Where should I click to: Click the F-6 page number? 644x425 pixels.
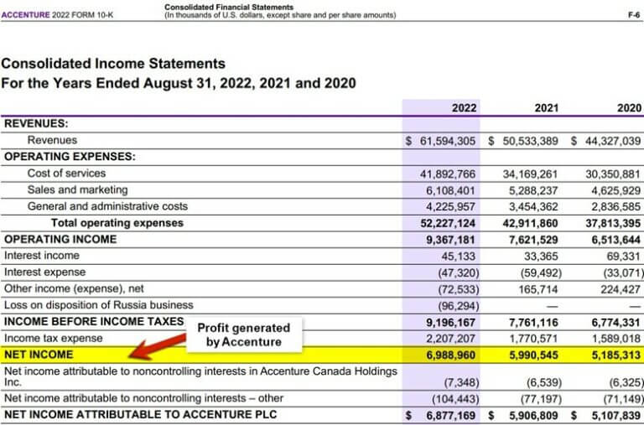(634, 15)
